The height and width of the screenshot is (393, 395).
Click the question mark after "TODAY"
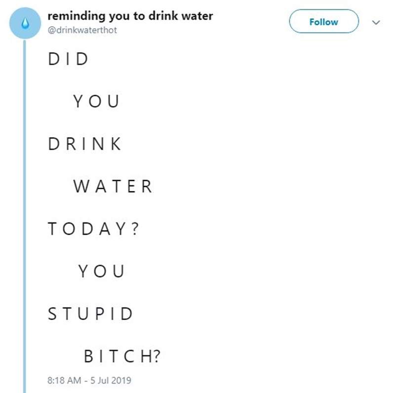point(134,229)
